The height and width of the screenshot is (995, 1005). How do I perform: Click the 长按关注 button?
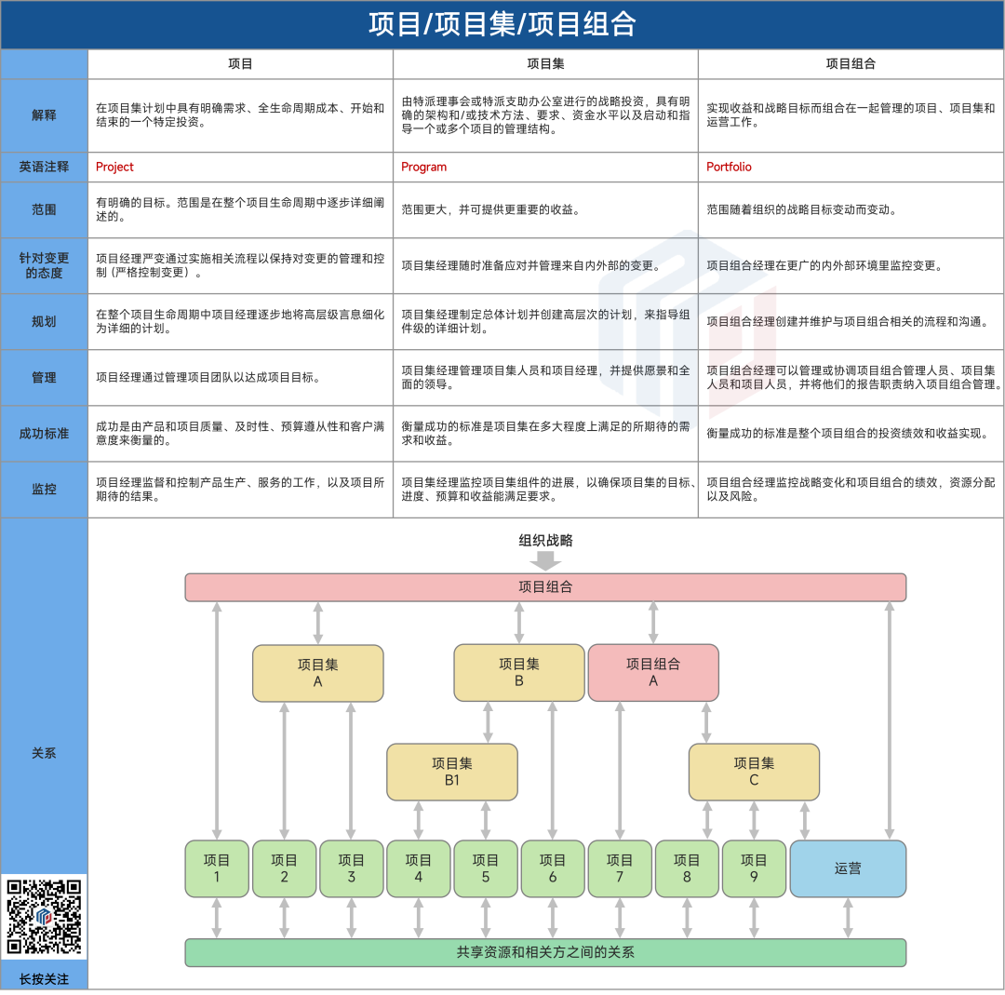(x=44, y=979)
